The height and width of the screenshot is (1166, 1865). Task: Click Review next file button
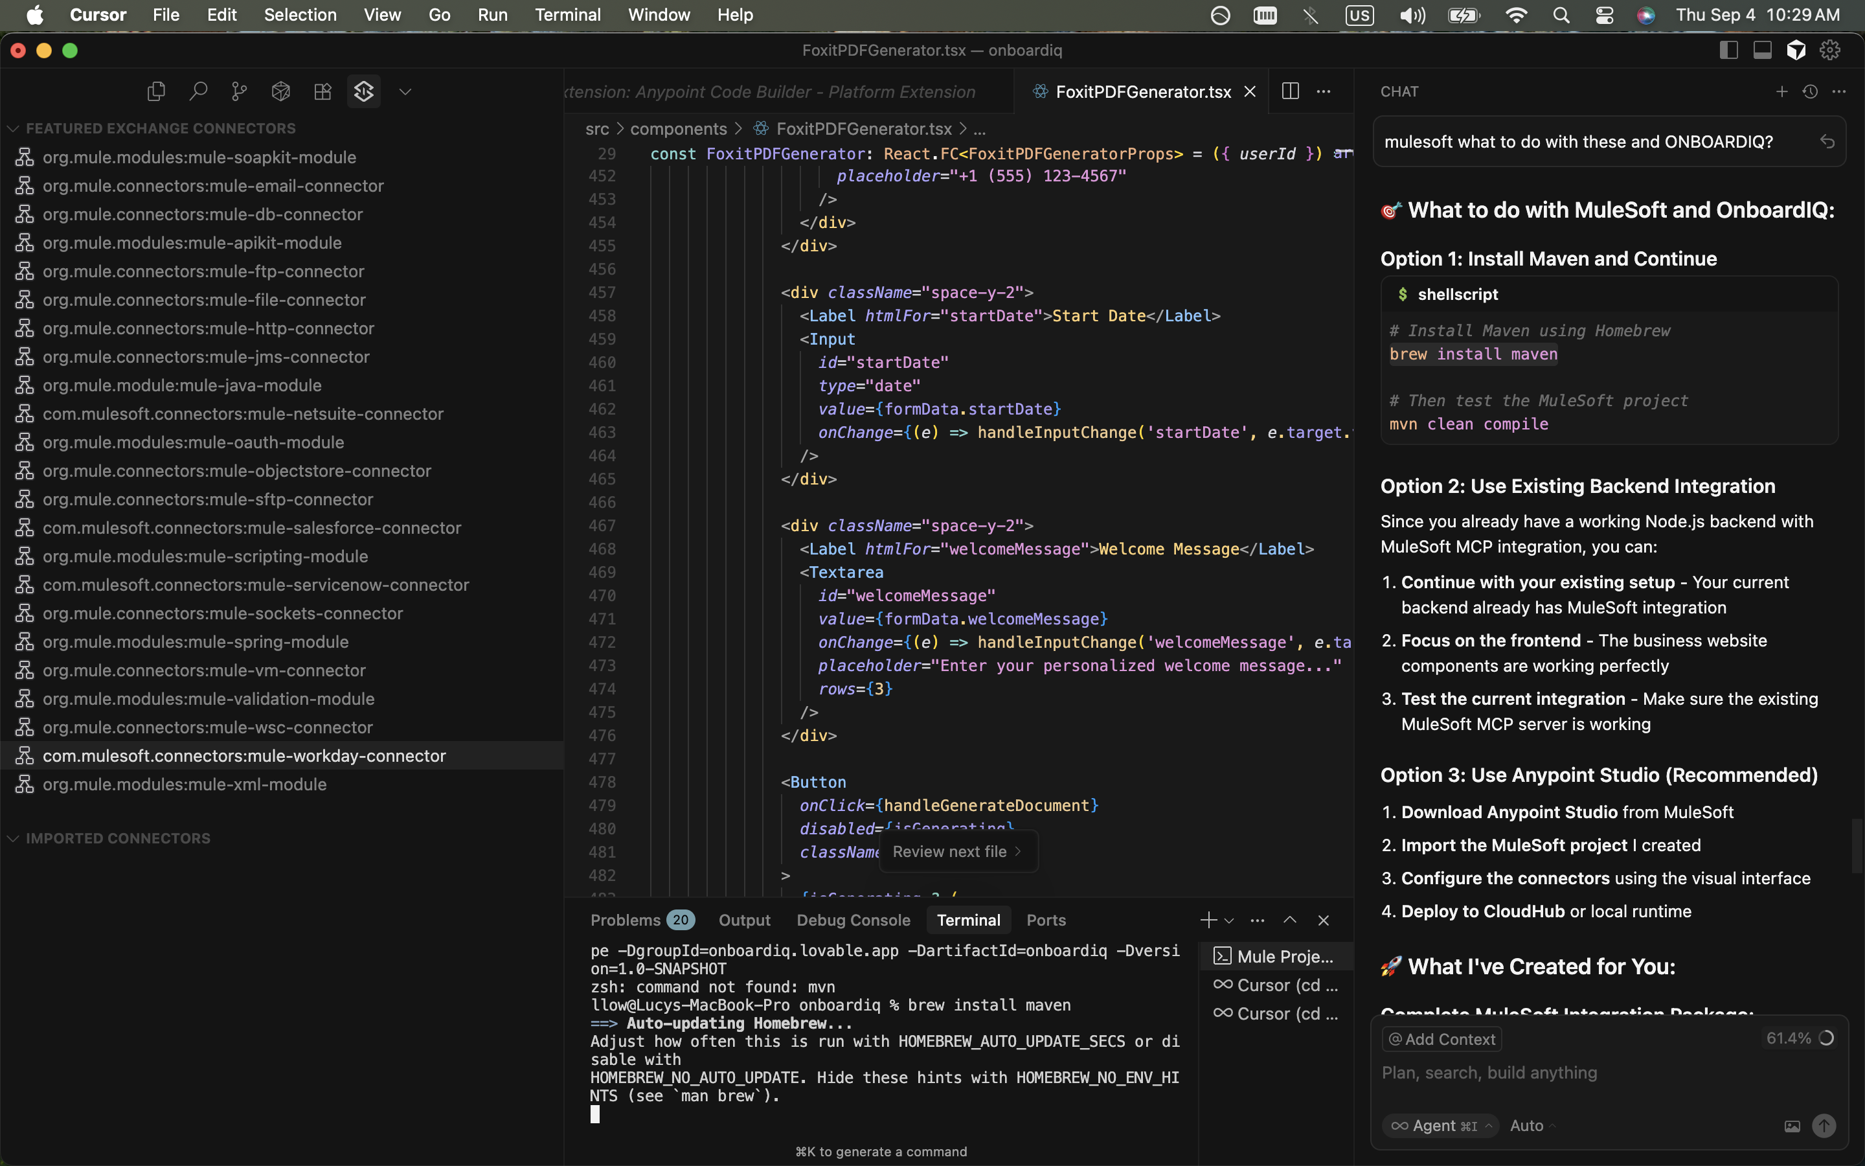pyautogui.click(x=957, y=851)
